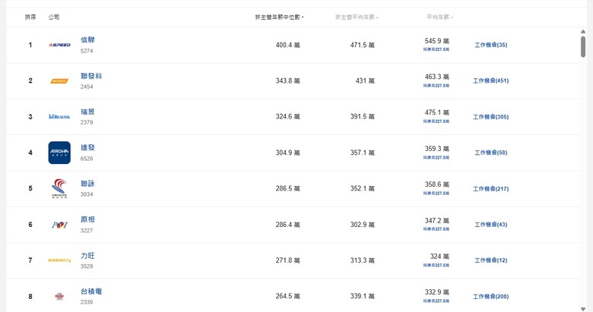This screenshot has width=593, height=312.
Task: Open 工作機會(12) link for 力旺
Action: [491, 260]
